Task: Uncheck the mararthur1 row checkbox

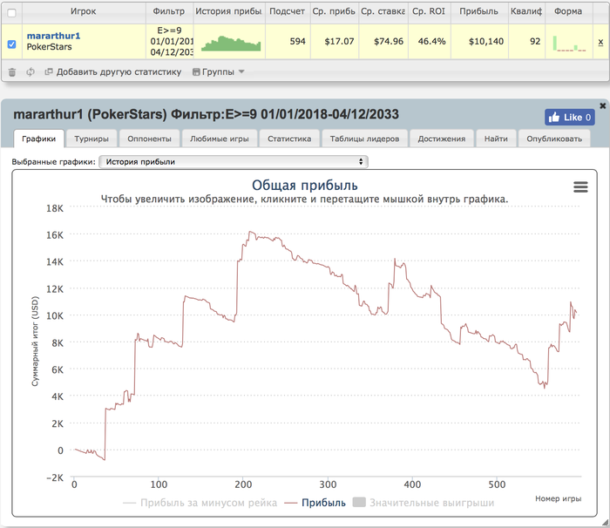Action: click(11, 44)
